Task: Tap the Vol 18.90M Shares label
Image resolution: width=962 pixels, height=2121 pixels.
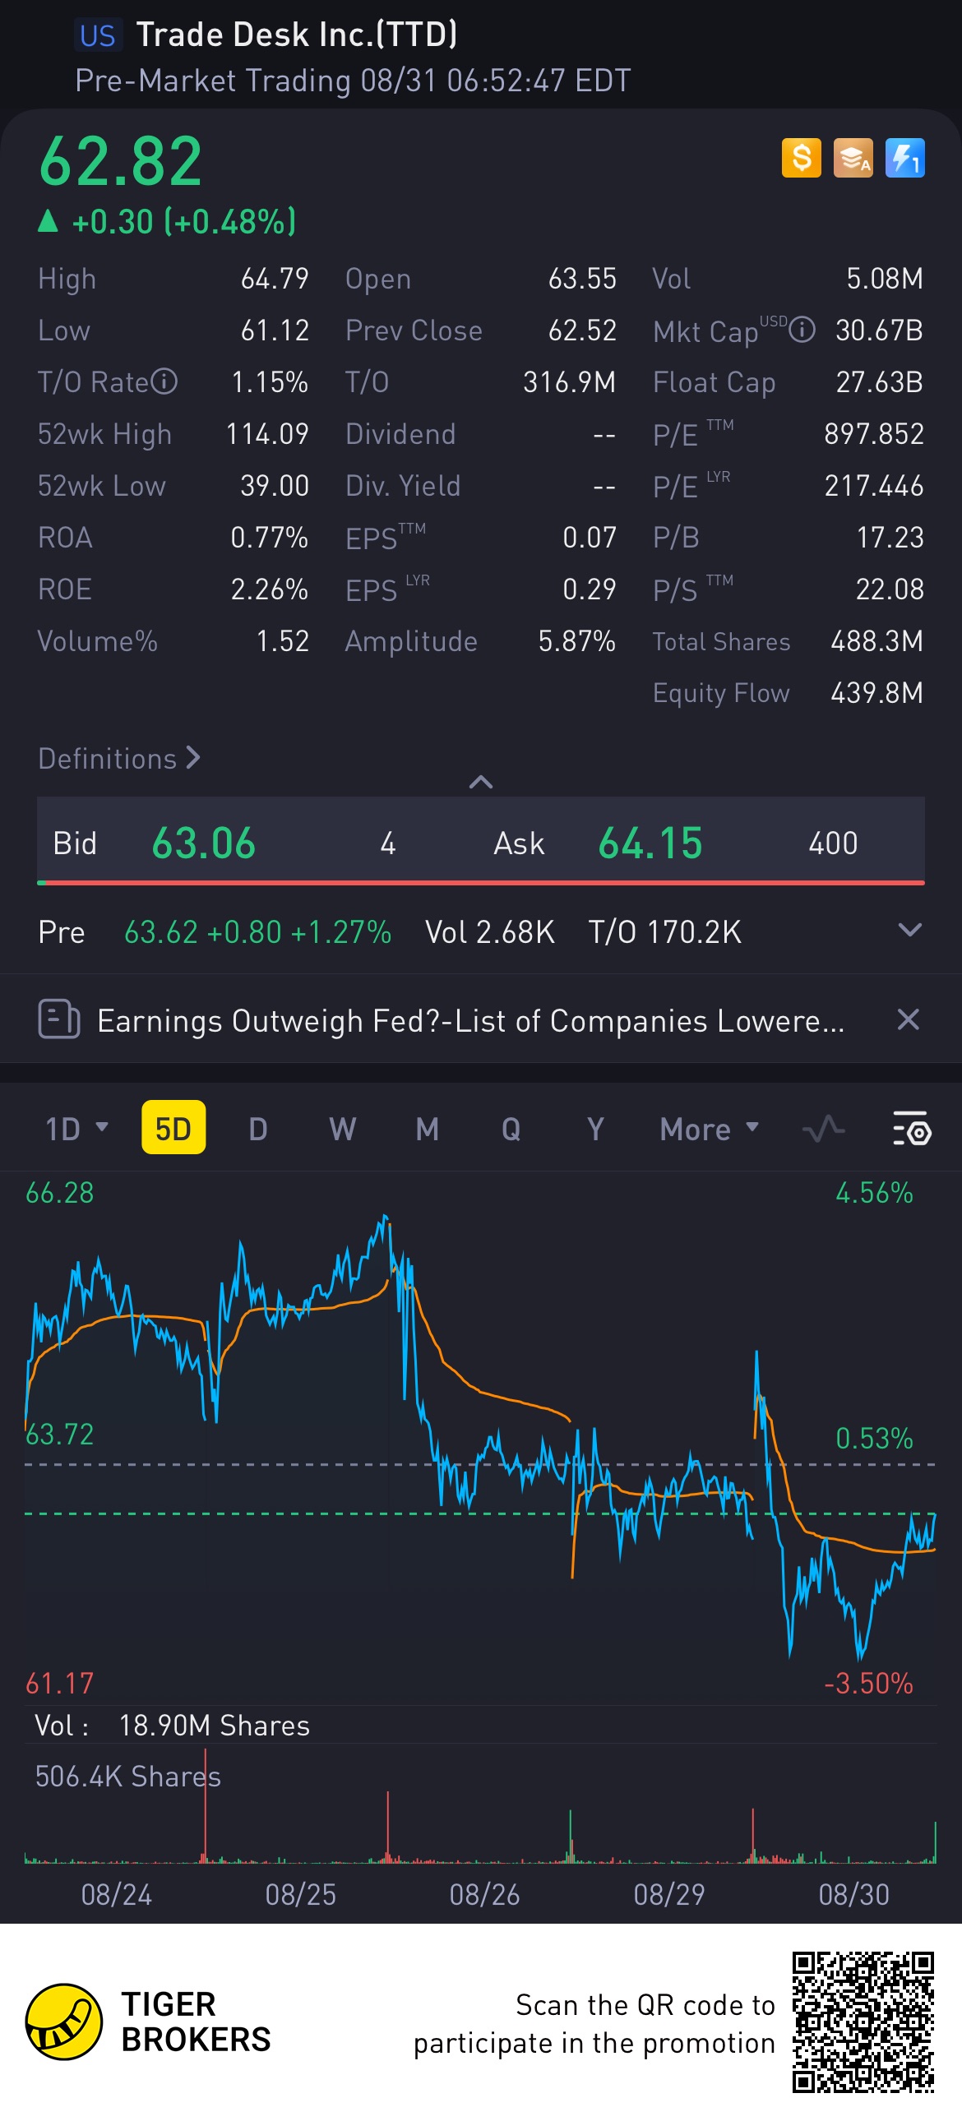Action: coord(172,1725)
